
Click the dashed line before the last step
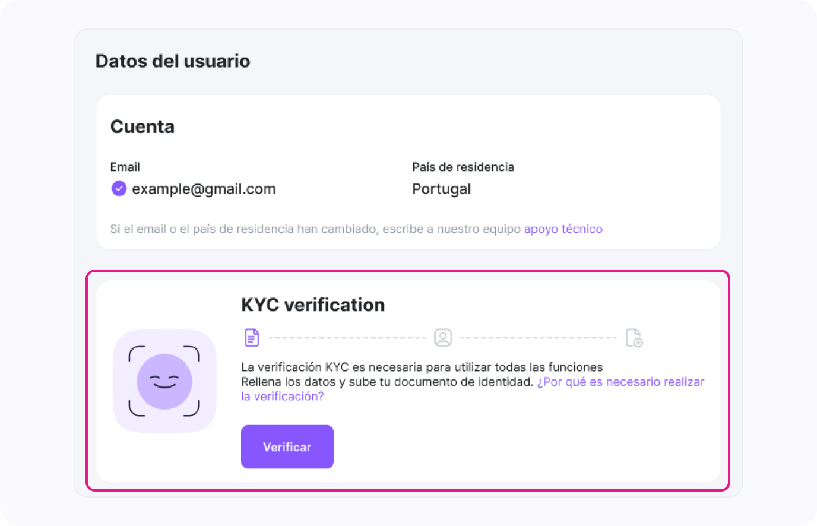(x=539, y=338)
